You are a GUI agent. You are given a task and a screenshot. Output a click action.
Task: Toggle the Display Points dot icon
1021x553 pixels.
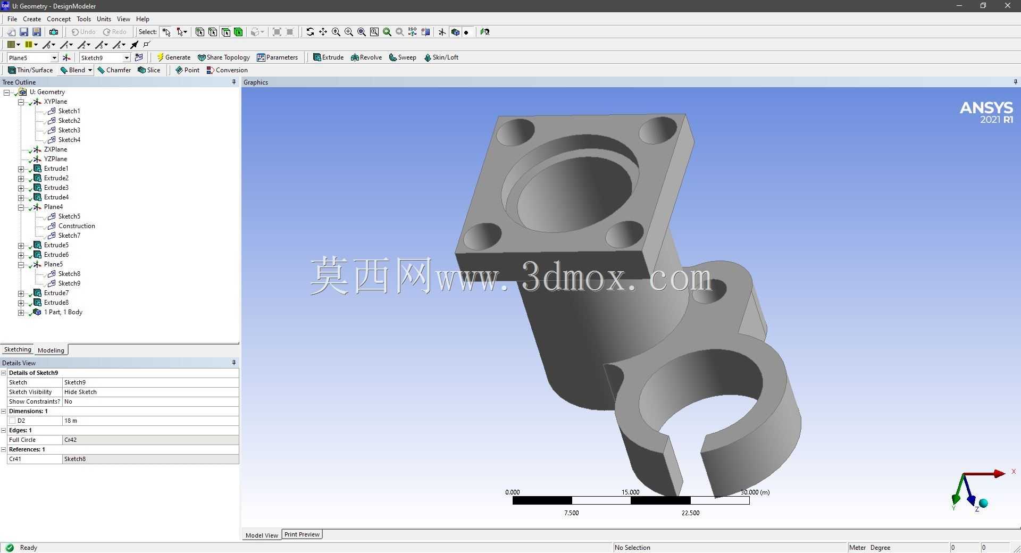tap(466, 32)
